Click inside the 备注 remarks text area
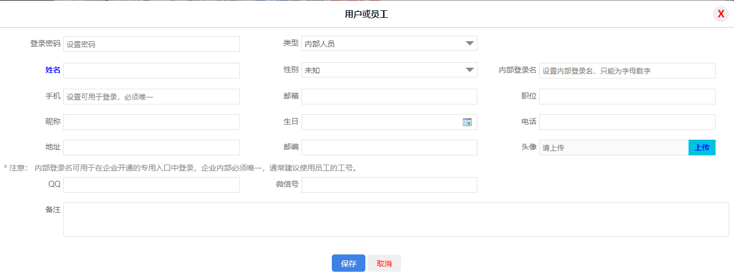Viewport: 734px width, 275px height. [396, 219]
